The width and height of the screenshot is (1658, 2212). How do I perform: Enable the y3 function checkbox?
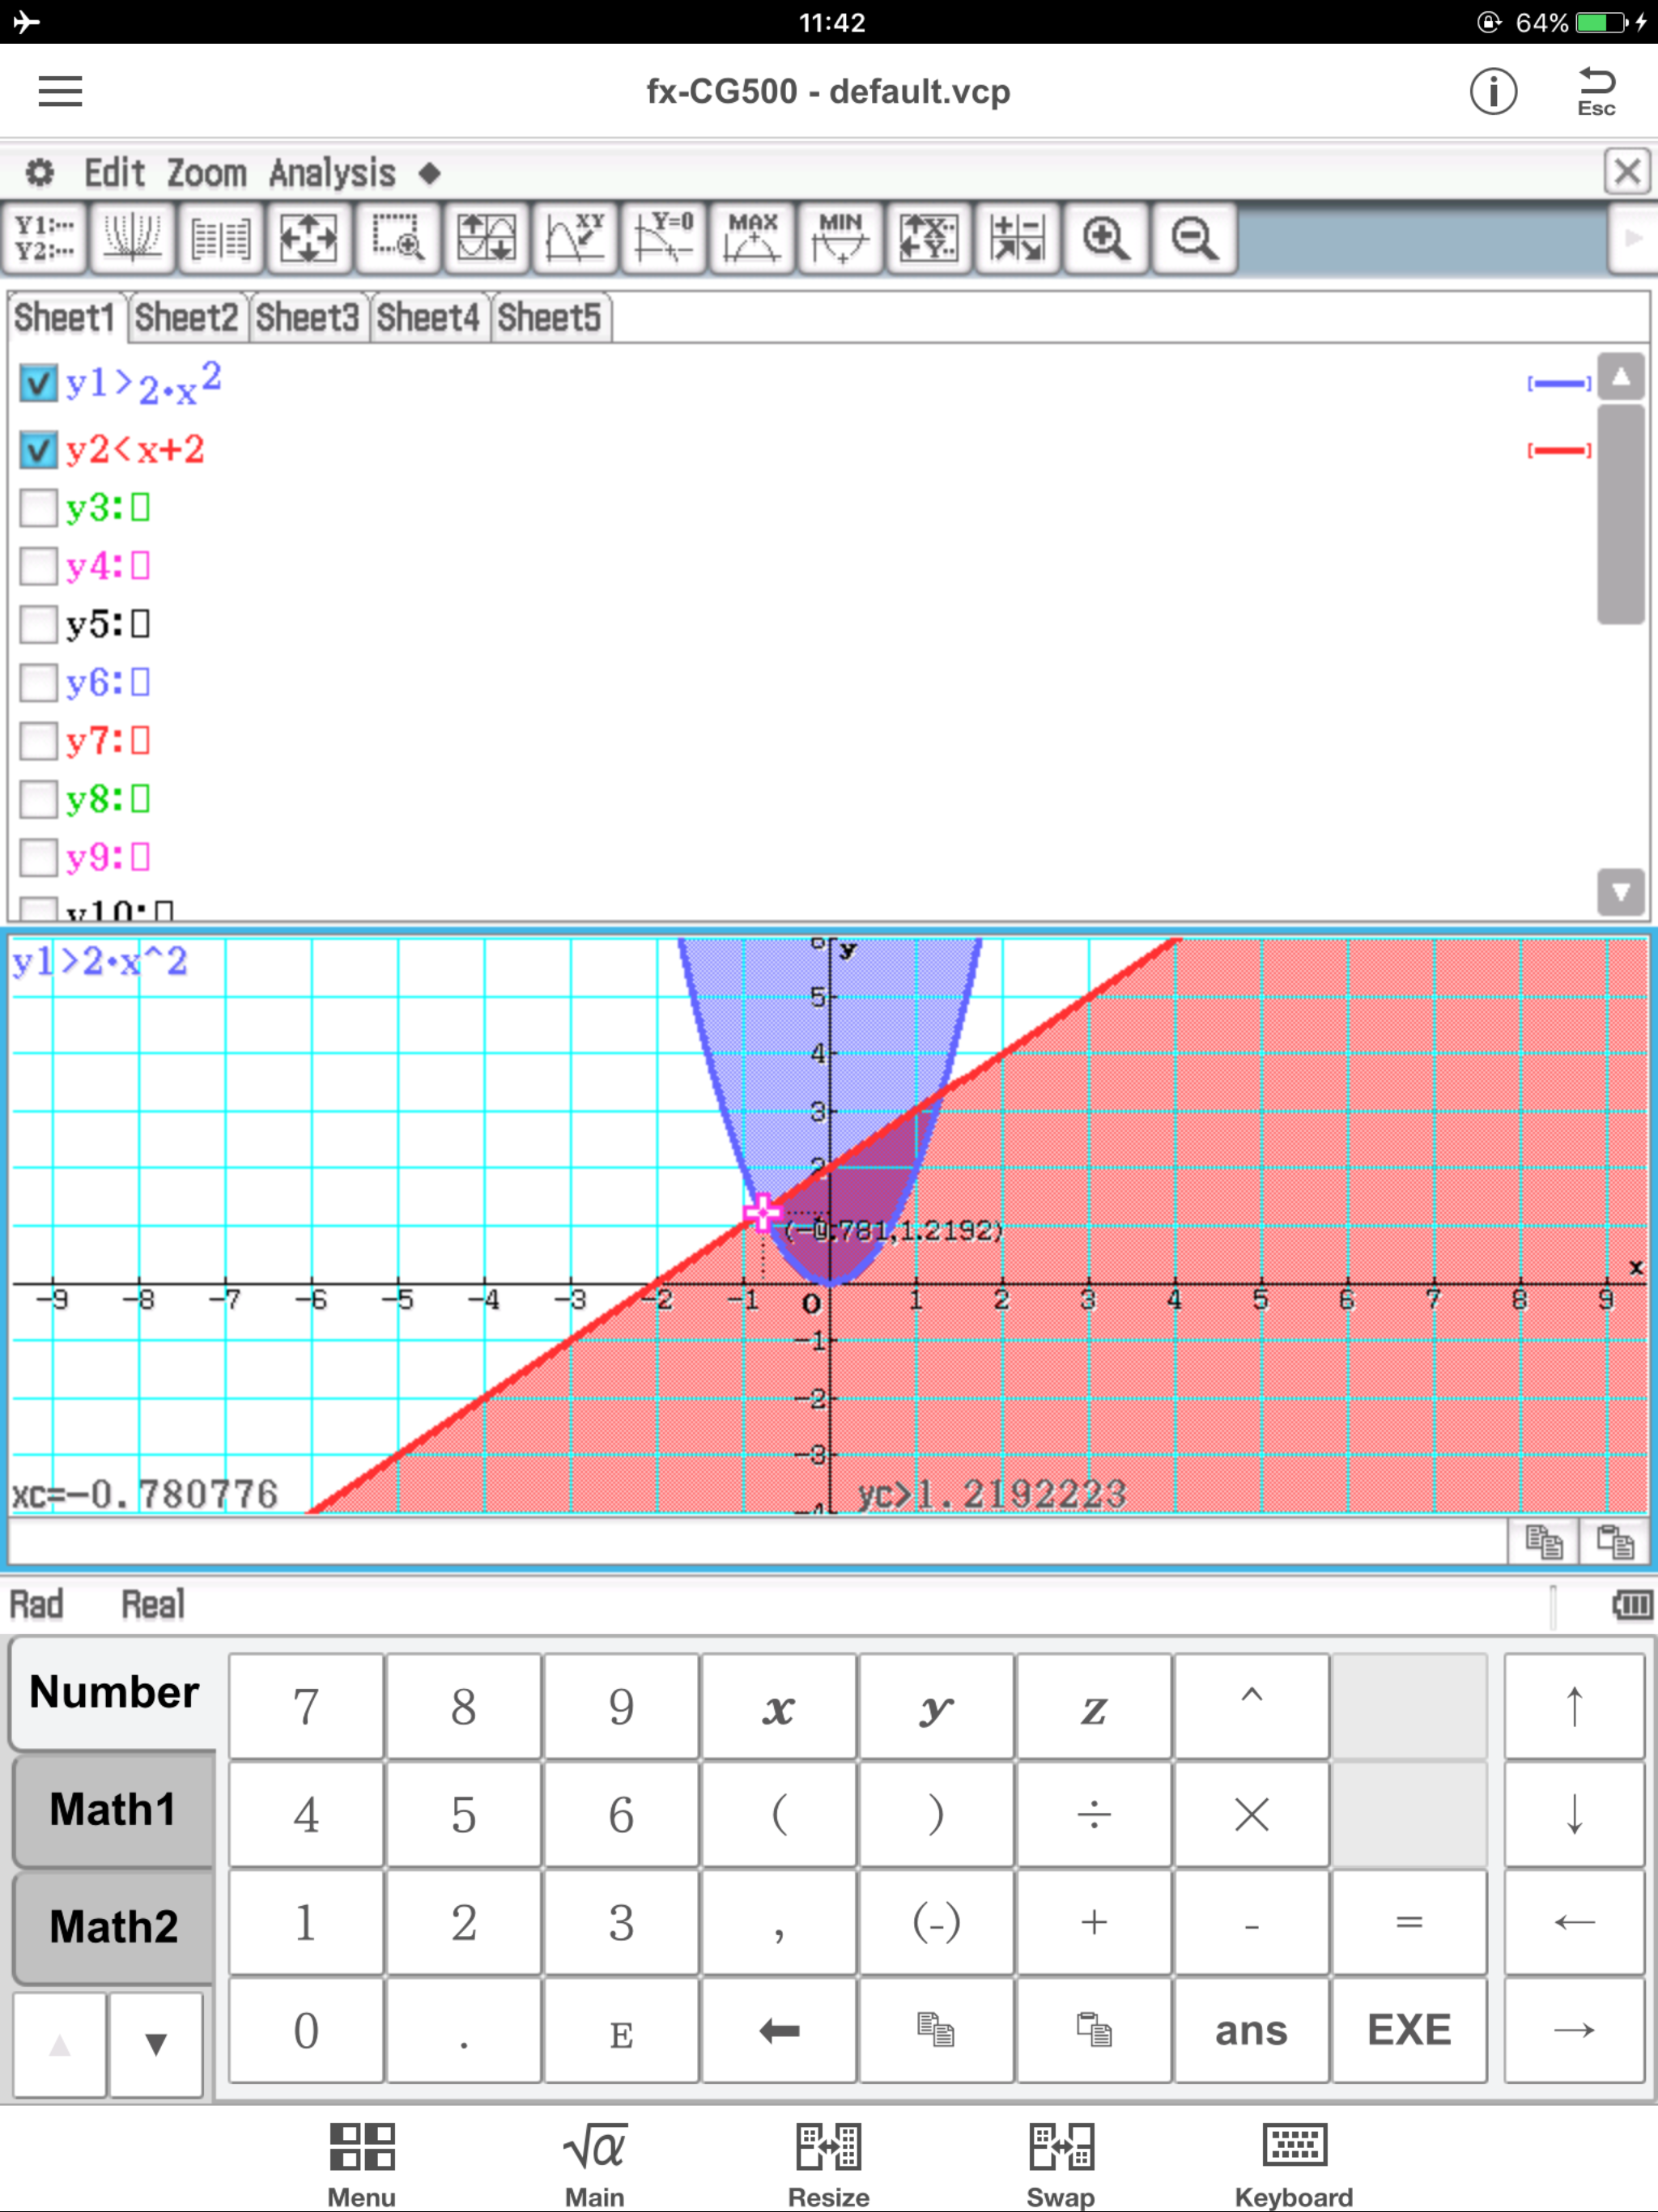click(x=38, y=508)
